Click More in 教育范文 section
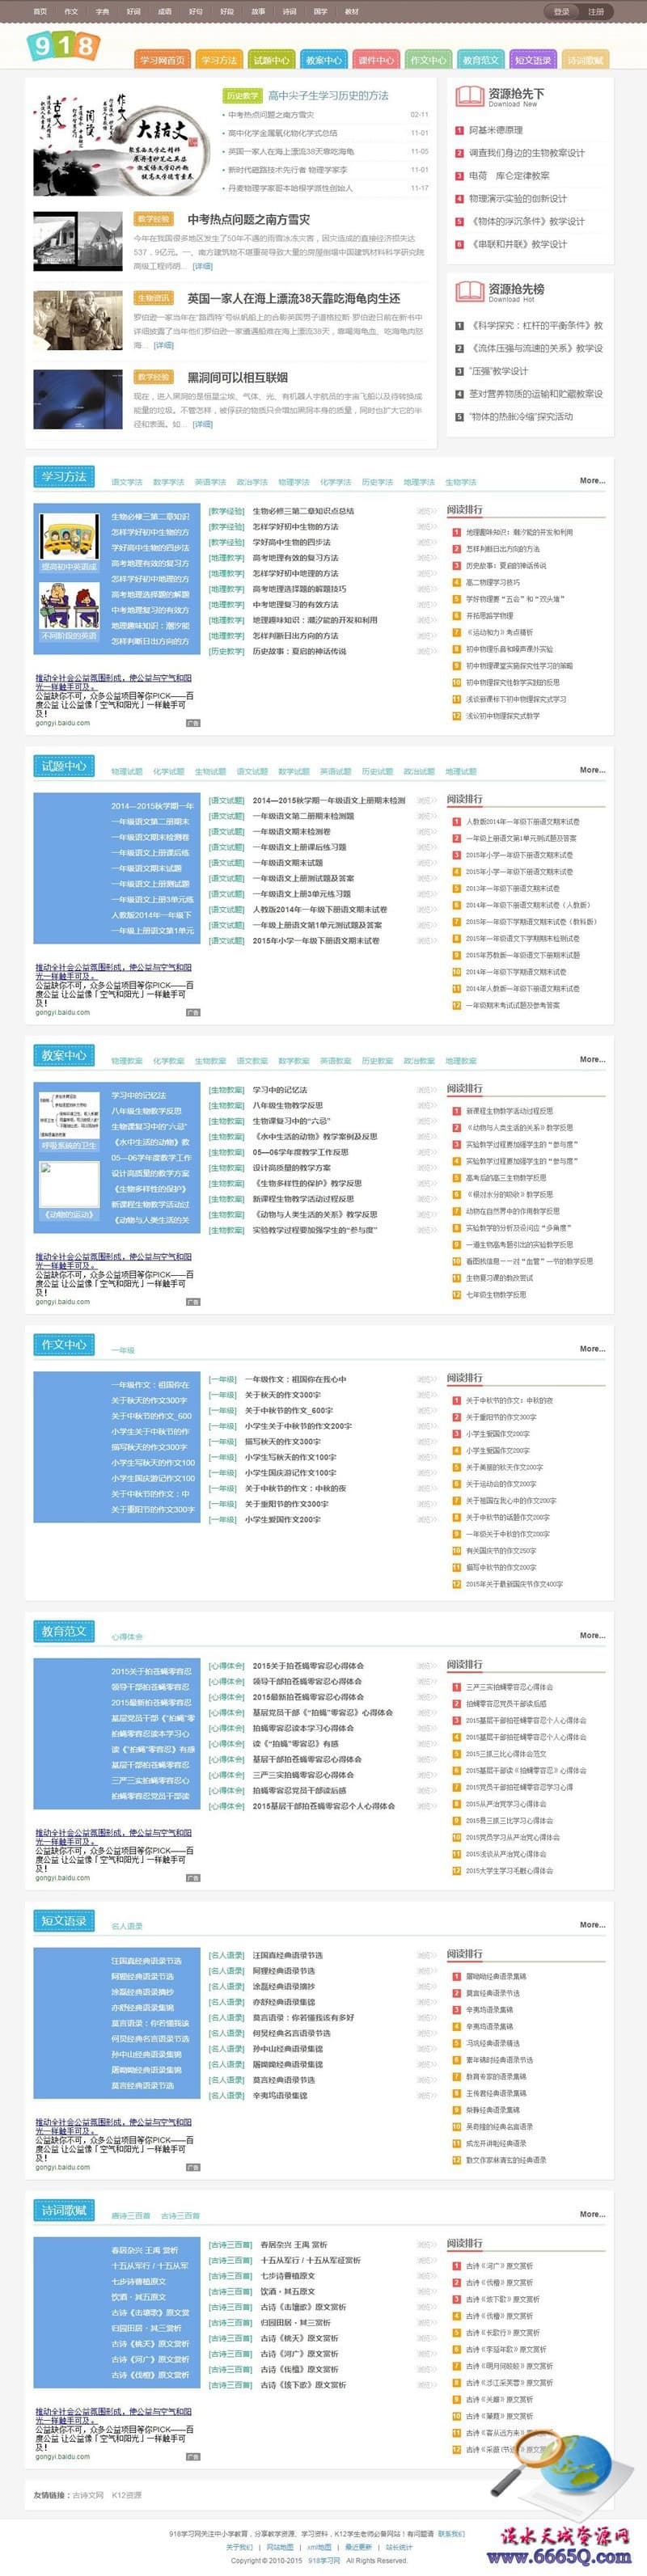This screenshot has height=2576, width=647. pos(592,1636)
